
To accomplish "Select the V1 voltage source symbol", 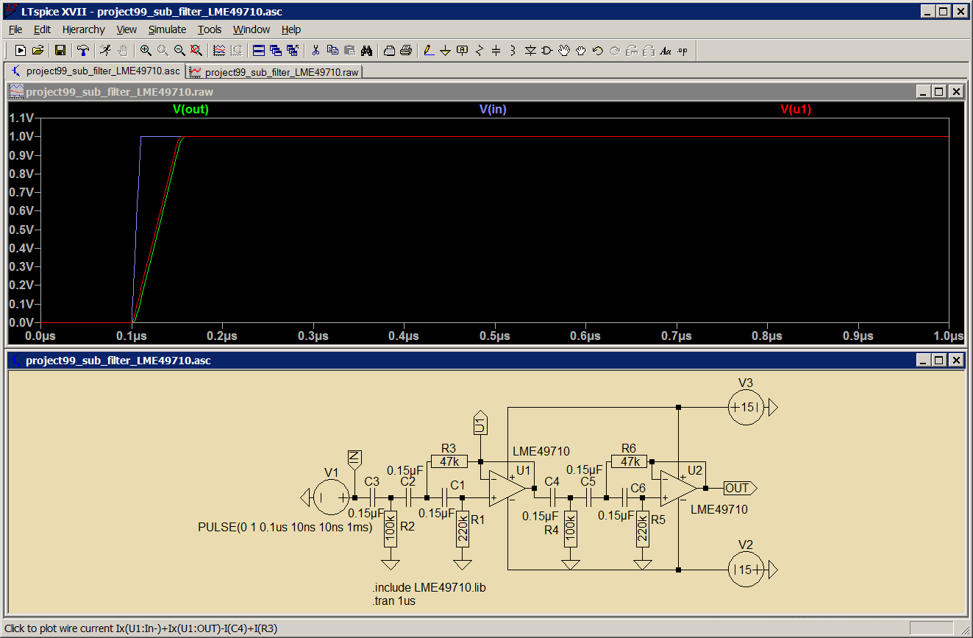I will tap(332, 497).
